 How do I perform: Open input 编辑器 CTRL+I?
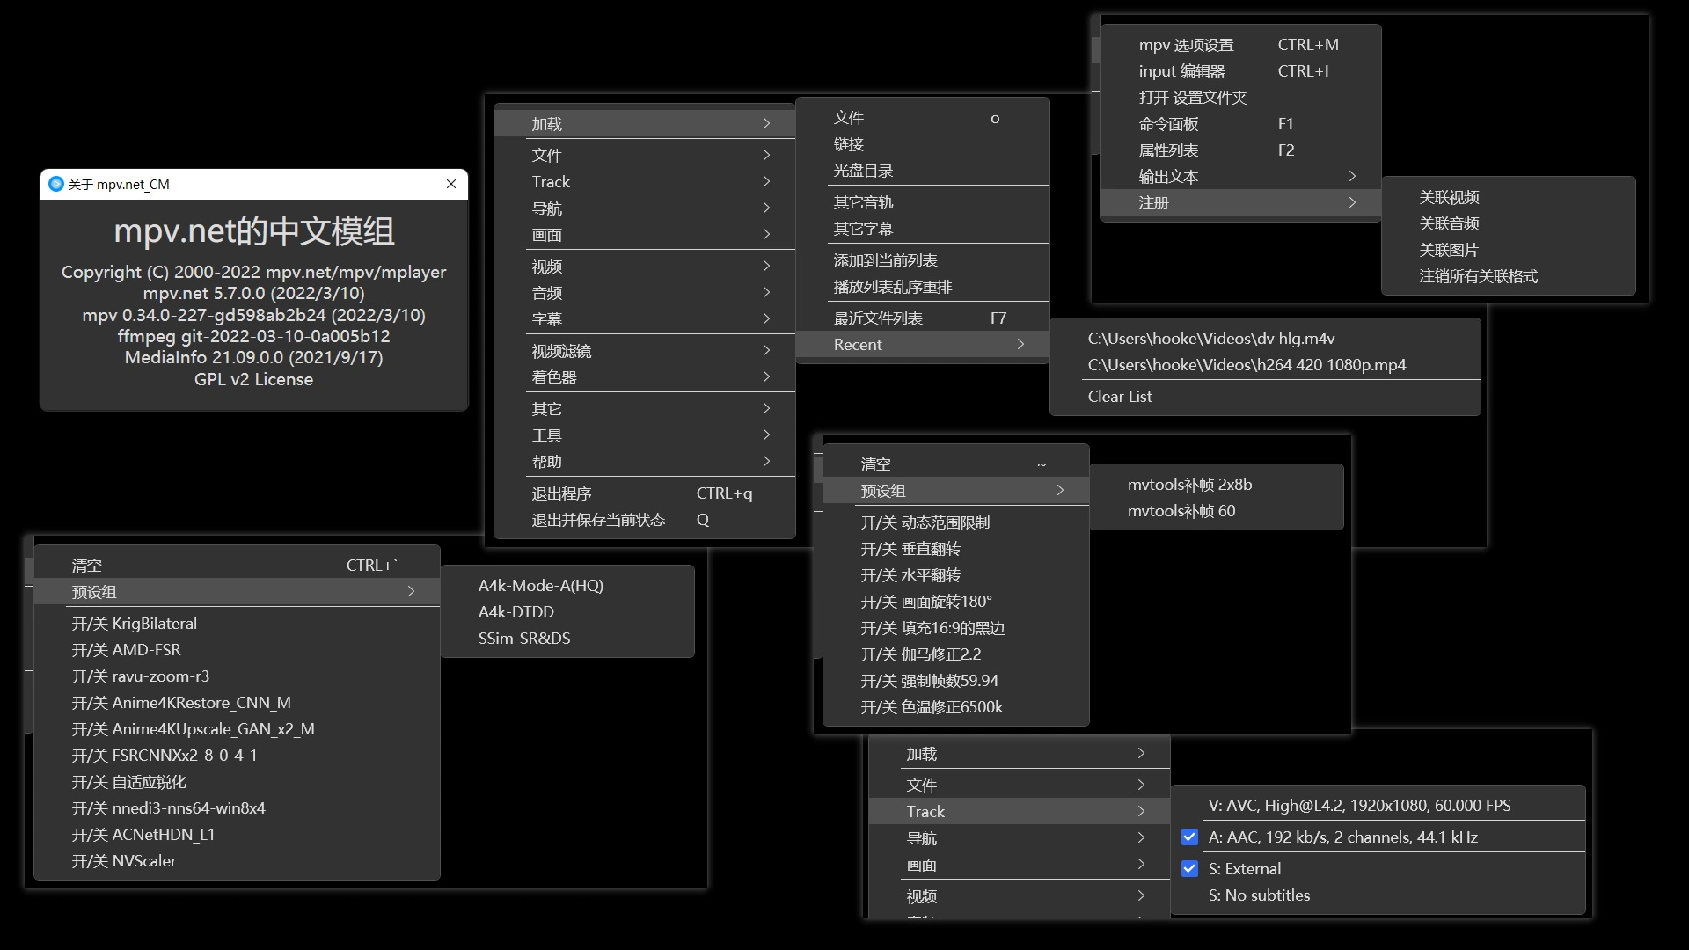point(1240,71)
